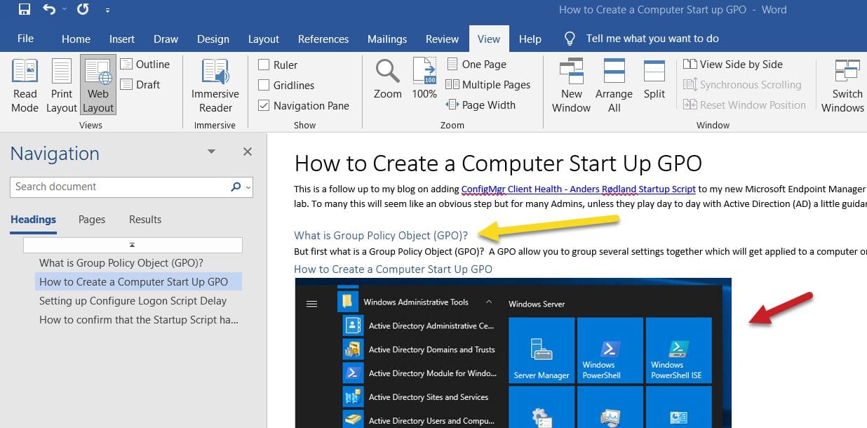Open the Help ribbon tab
This screenshot has width=867, height=428.
pos(530,39)
